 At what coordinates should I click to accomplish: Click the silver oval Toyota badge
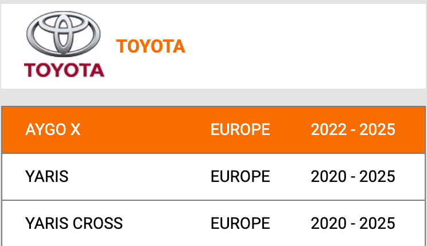point(64,34)
